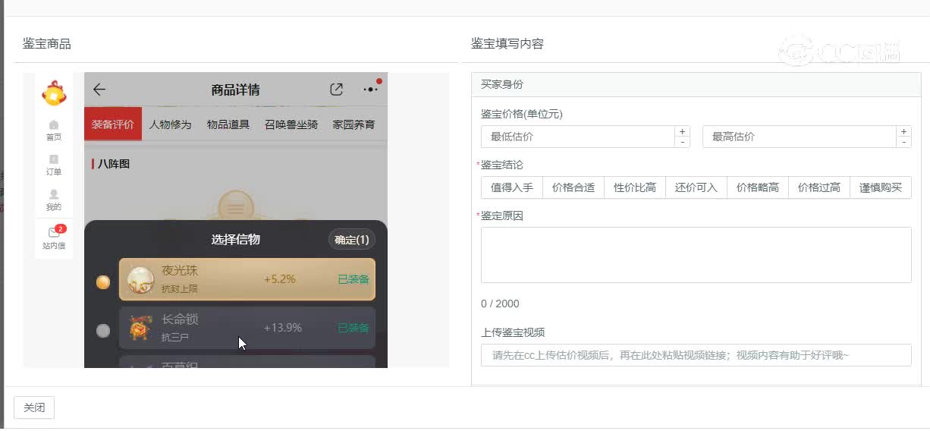Go to 首页 in the sidebar
Image resolution: width=930 pixels, height=431 pixels.
coord(54,131)
